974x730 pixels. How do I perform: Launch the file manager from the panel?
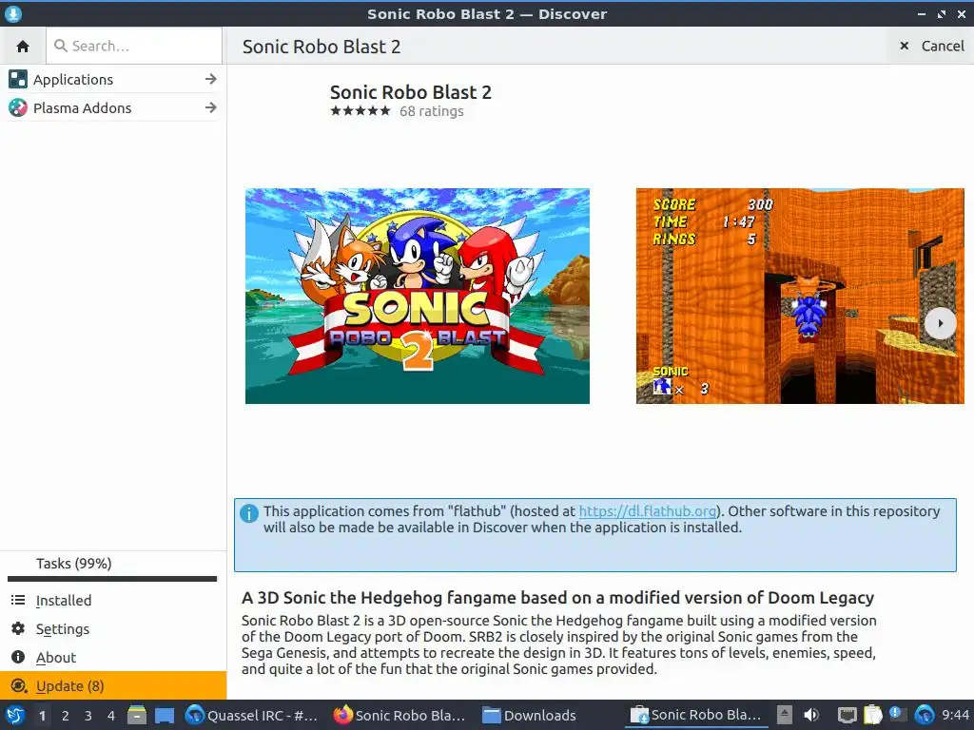[x=137, y=715]
